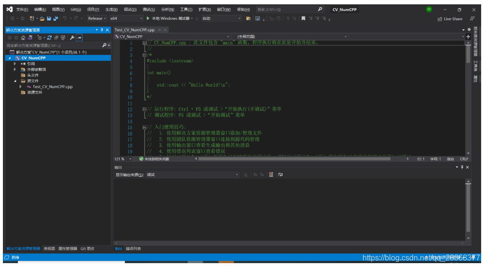Close the Output panel

pyautogui.click(x=467, y=167)
